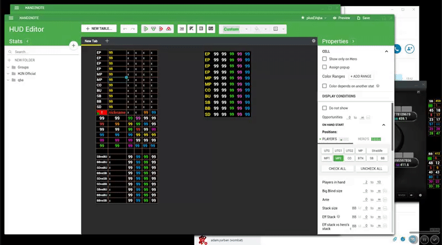The image size is (442, 245).
Task: Click the TAB toolbar icon
Action: [182, 29]
